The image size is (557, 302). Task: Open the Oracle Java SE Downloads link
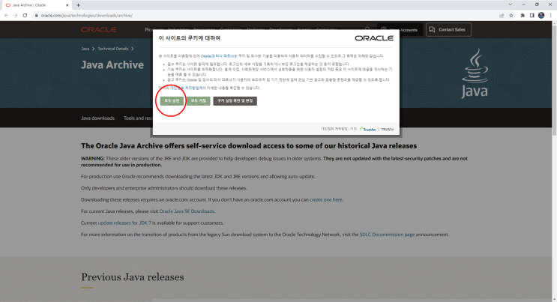(187, 211)
